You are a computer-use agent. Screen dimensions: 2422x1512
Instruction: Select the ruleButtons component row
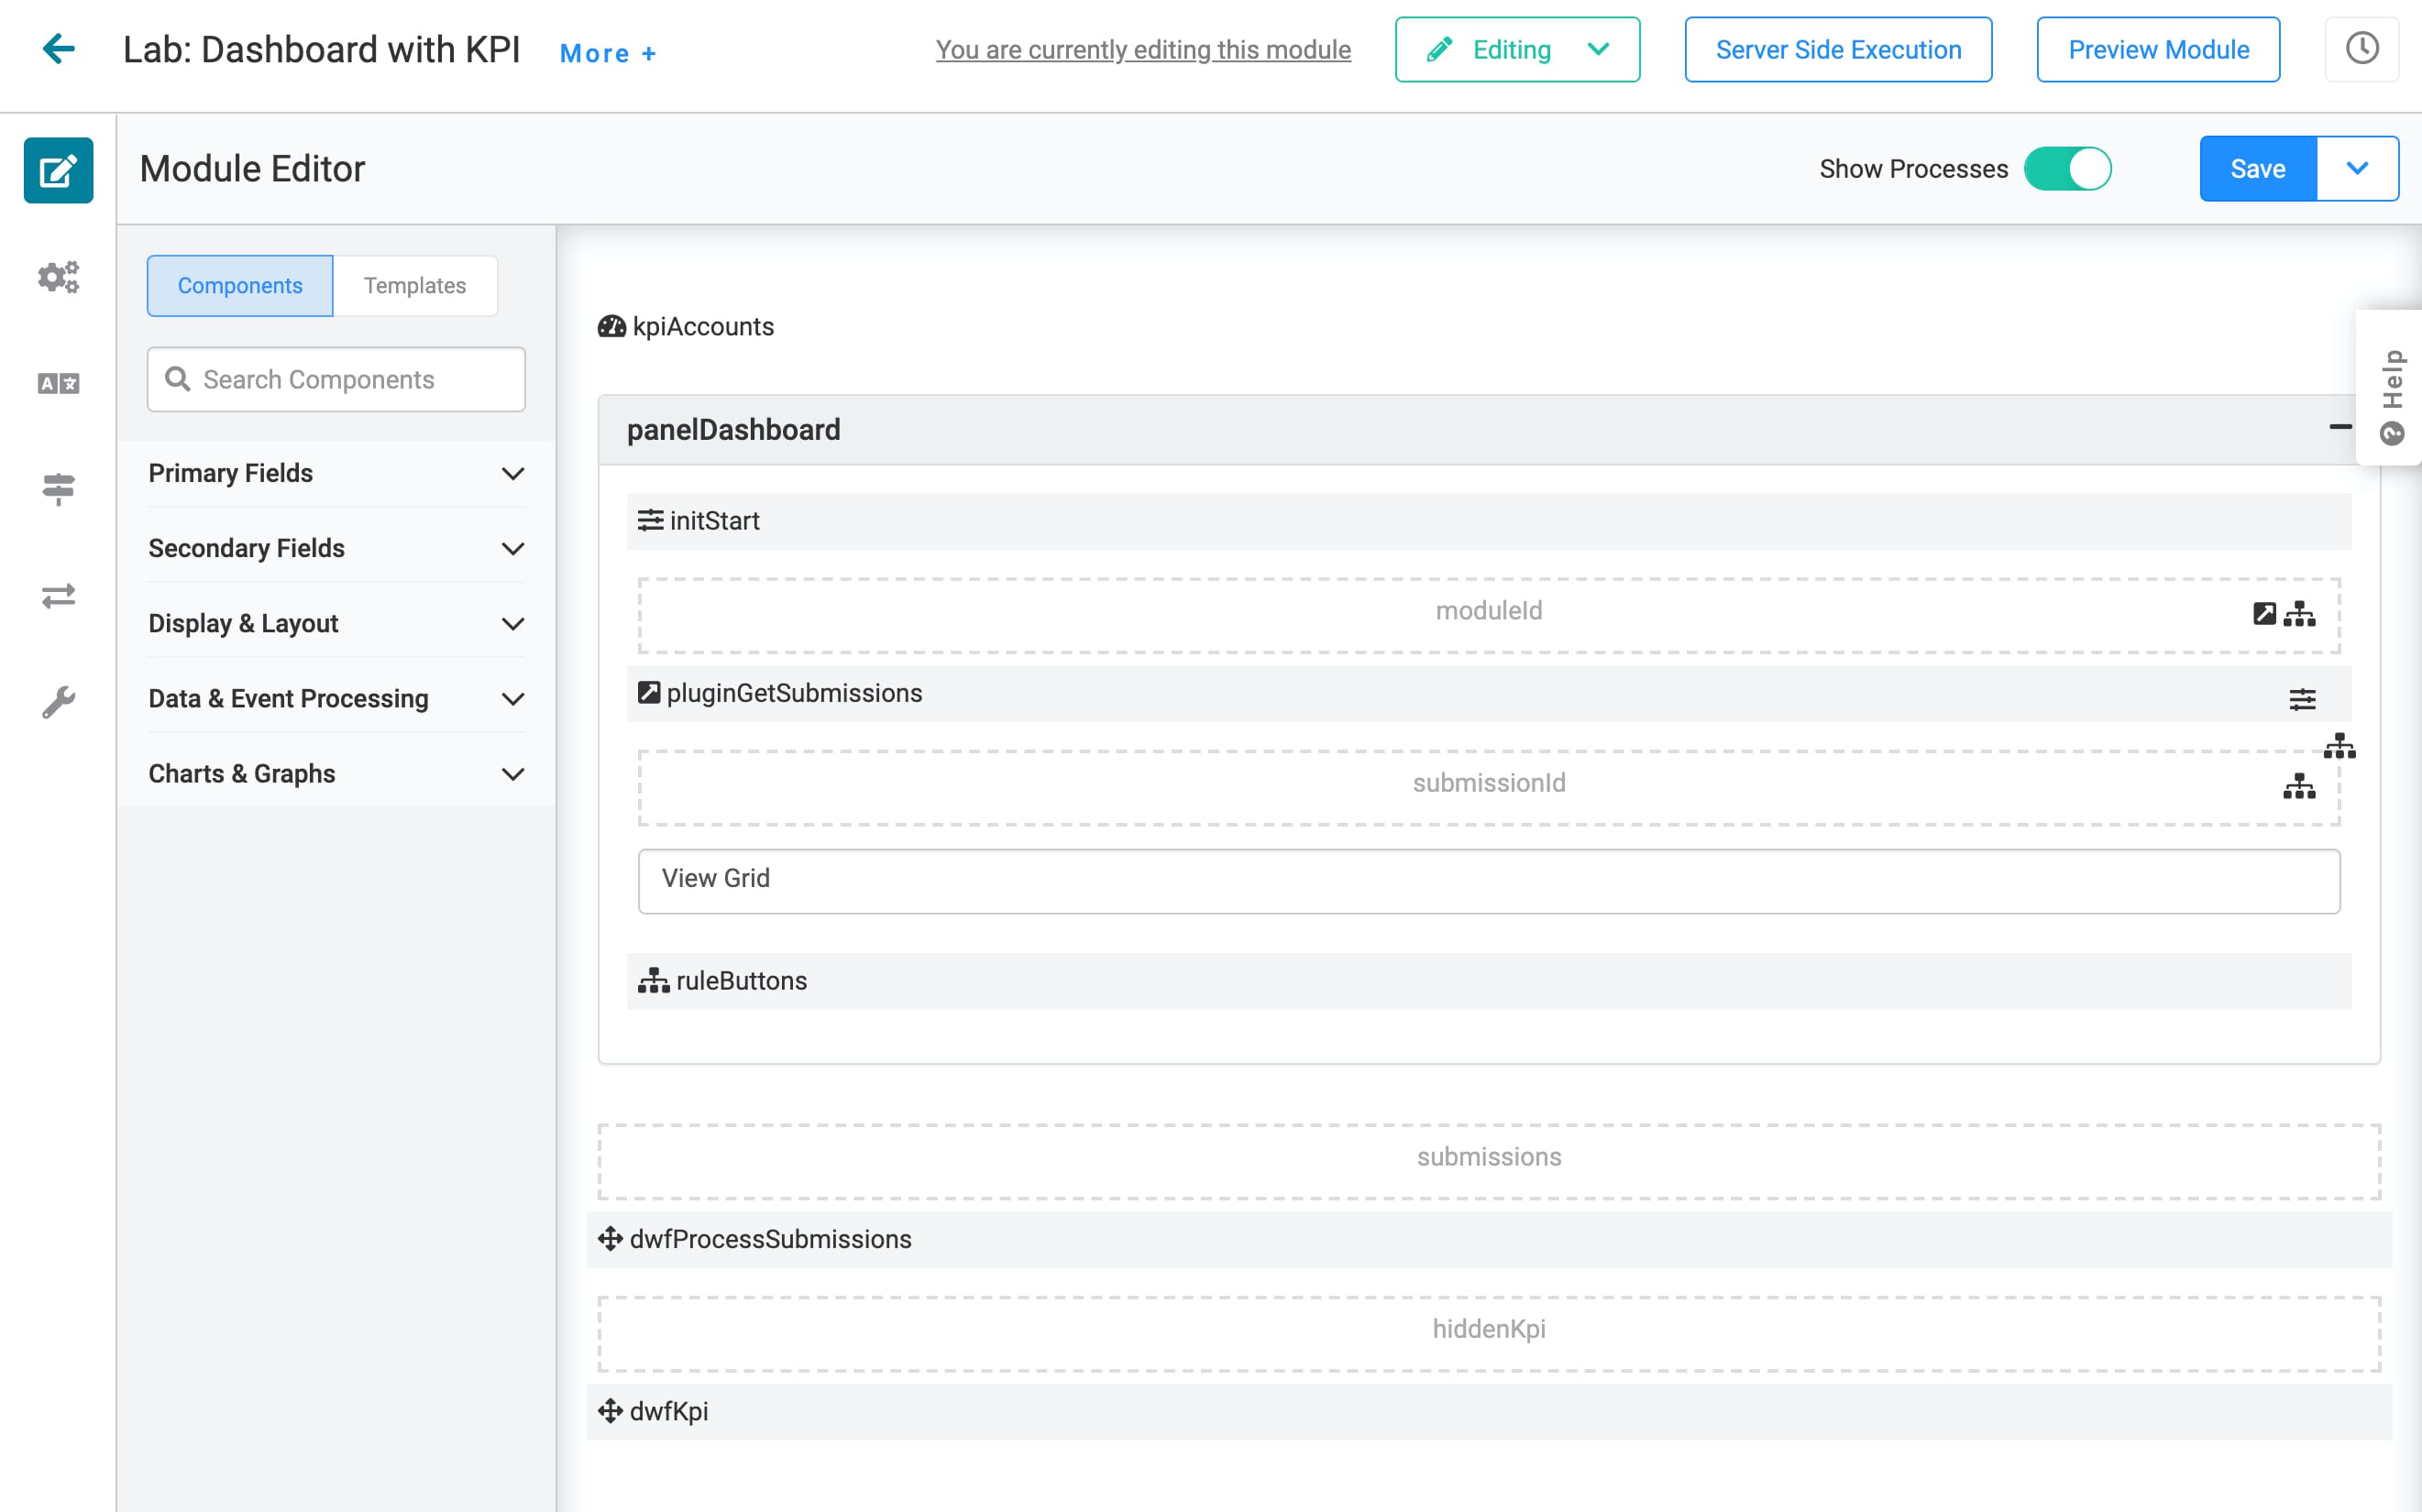point(1489,981)
